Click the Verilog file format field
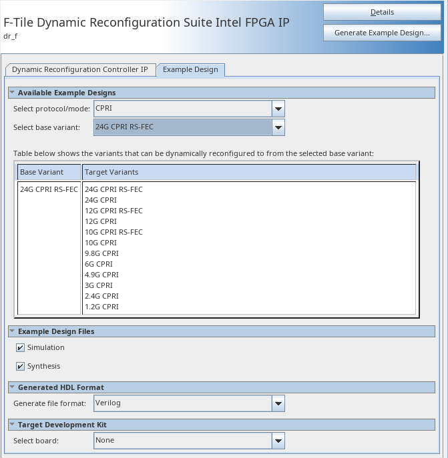Screen dimensions: 448x458 click(x=183, y=403)
